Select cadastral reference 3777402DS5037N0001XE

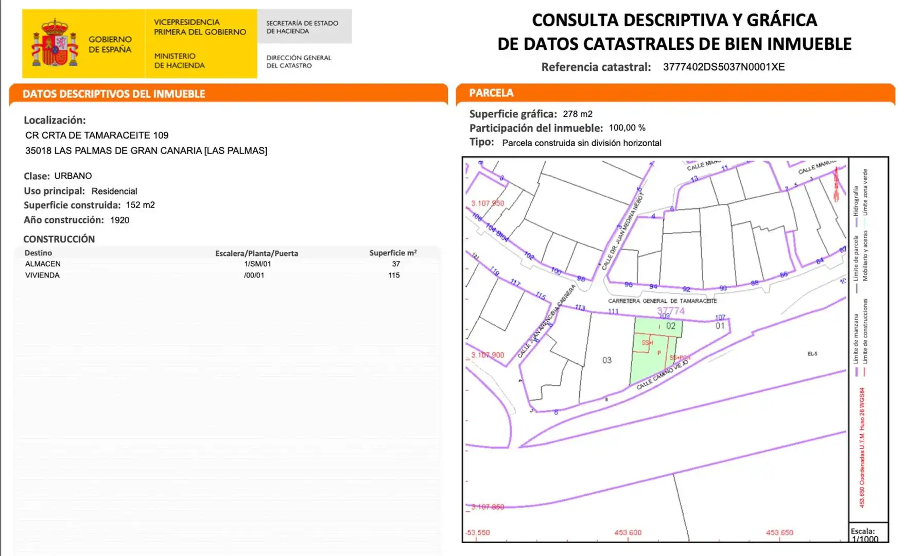point(724,67)
